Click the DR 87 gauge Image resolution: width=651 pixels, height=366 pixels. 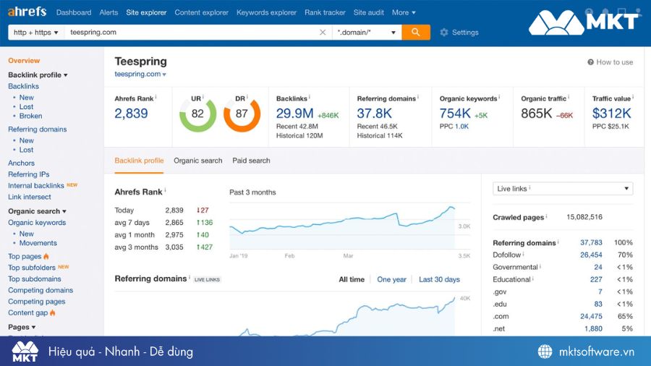tap(242, 114)
